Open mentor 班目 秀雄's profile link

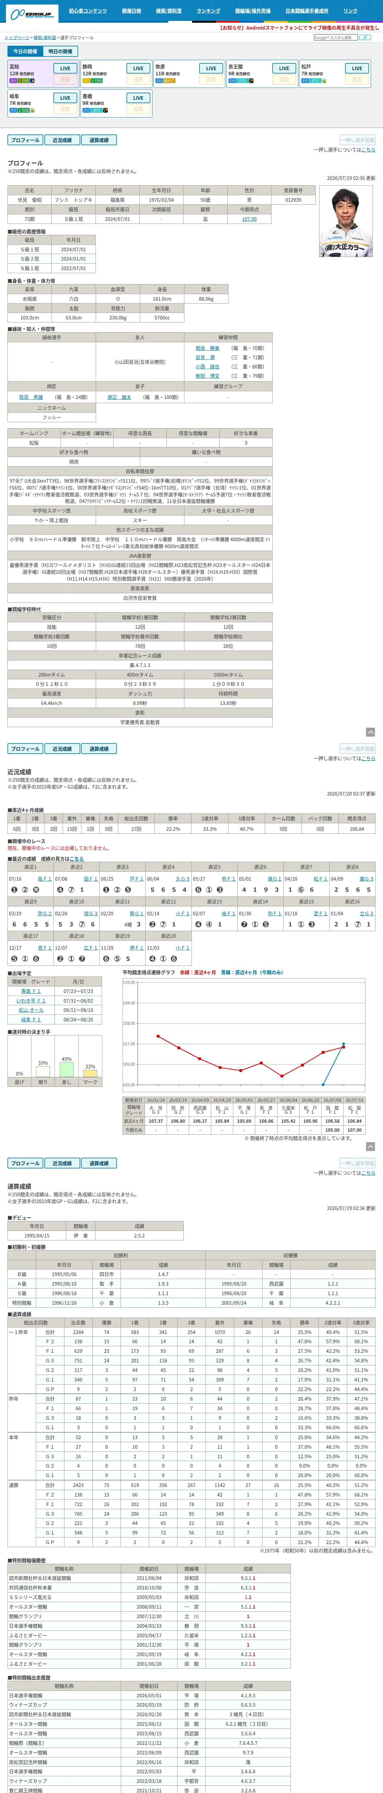31,397
